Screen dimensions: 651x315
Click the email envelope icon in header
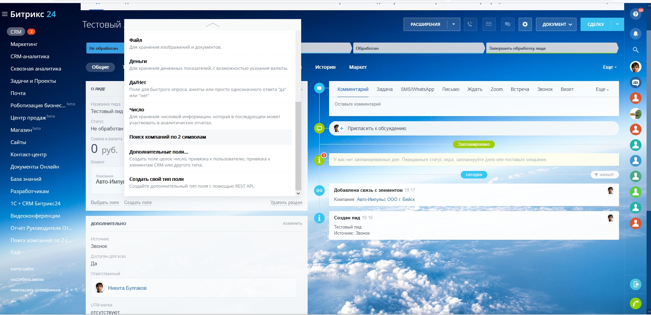489,24
